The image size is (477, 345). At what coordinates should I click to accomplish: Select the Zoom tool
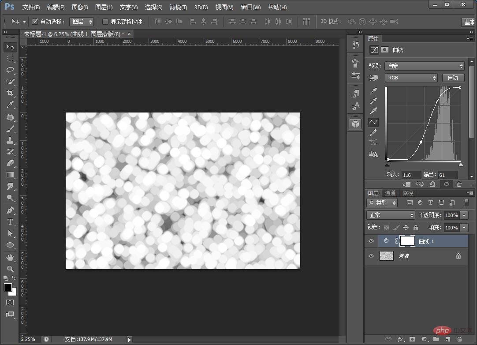(10, 269)
